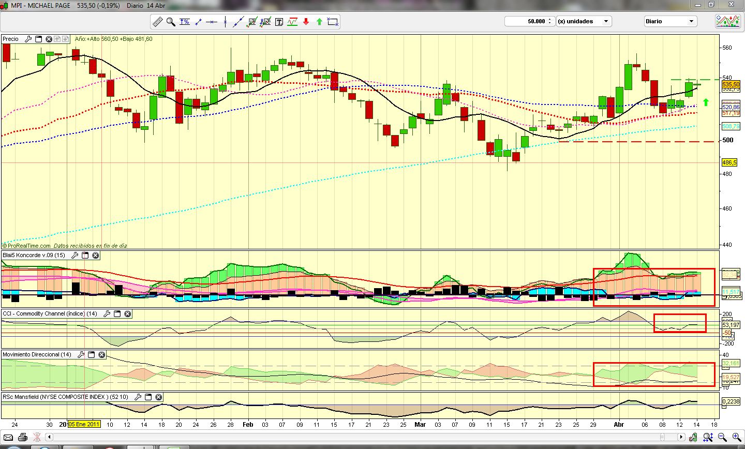Click the 05 Ene 2011 date marker
Screen dimensions: 745x449
tap(84, 424)
